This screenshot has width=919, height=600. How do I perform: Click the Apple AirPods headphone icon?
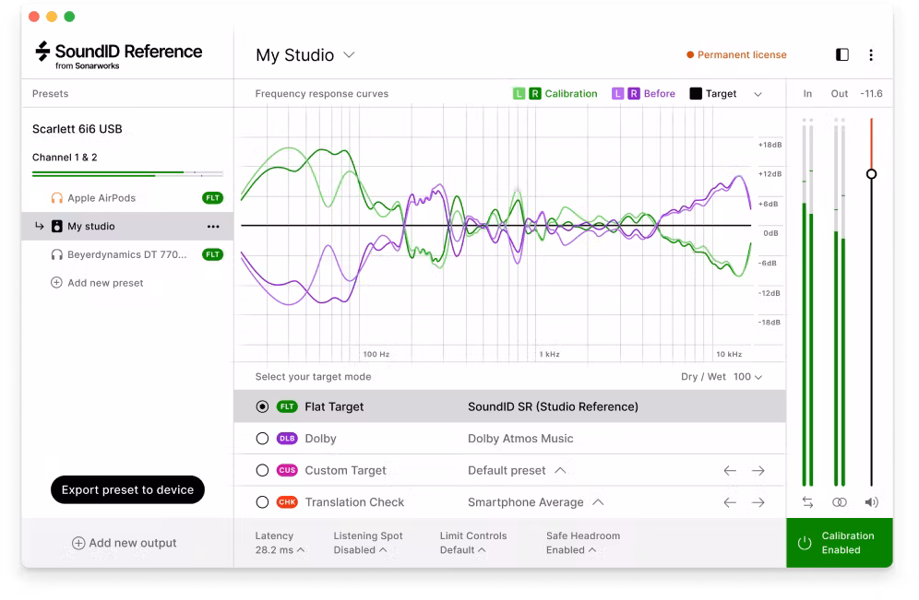tap(56, 198)
